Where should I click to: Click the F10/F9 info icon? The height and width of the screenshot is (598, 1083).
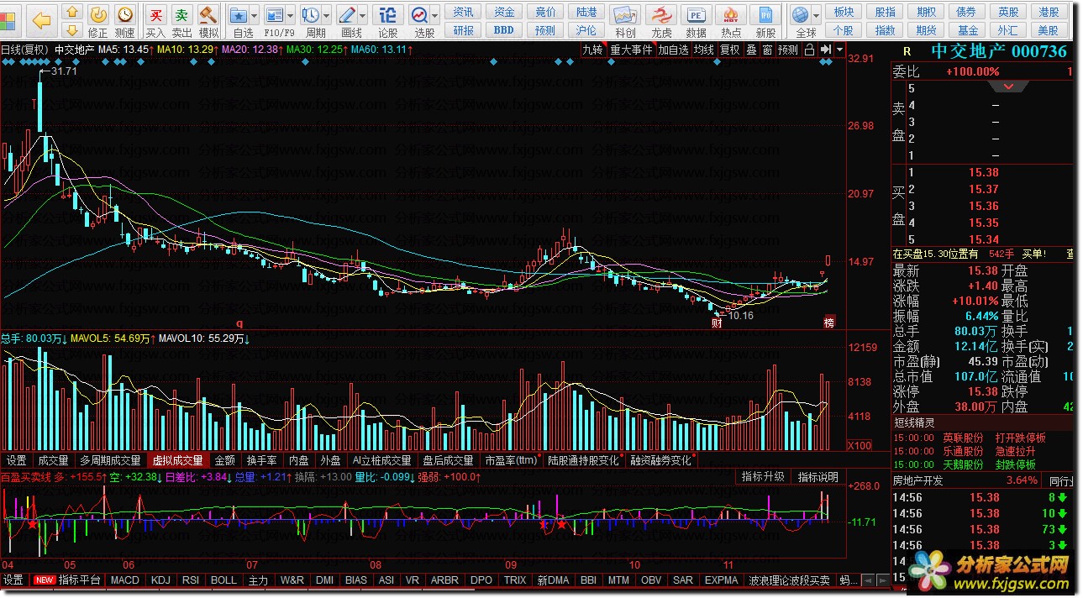[x=275, y=15]
